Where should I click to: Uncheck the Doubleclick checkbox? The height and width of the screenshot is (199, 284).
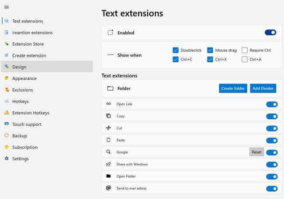pos(176,50)
